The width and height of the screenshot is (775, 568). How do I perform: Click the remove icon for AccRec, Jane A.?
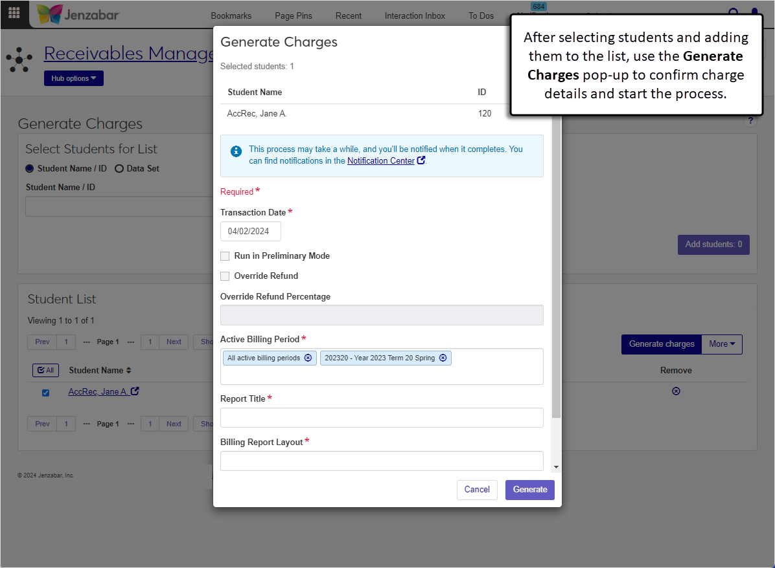[x=676, y=391]
